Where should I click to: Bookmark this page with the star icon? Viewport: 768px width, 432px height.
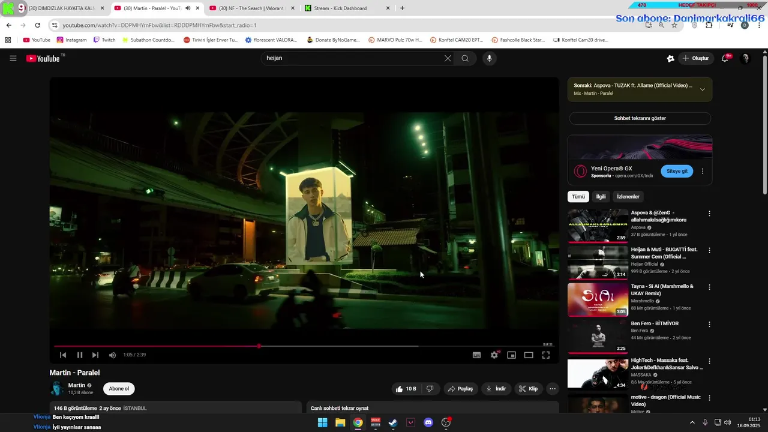click(x=674, y=25)
